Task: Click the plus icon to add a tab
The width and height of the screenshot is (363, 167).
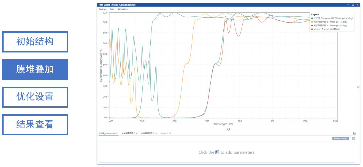Action: click(x=354, y=133)
